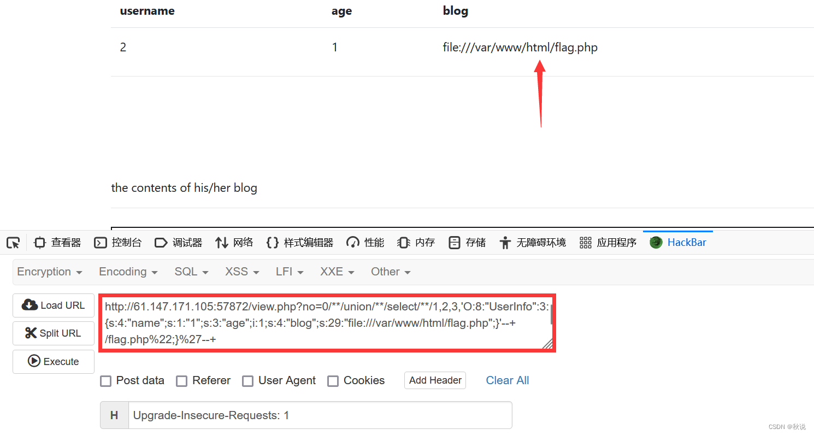The width and height of the screenshot is (814, 435).
Task: Open the Style Editor (样式编辑器) tab
Action: pyautogui.click(x=300, y=243)
